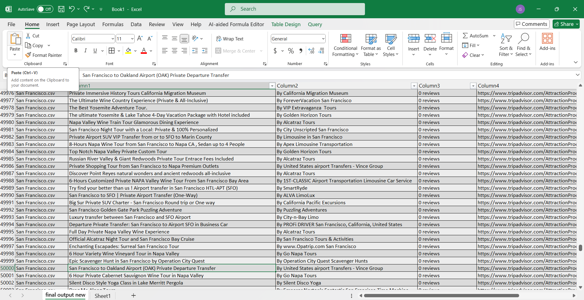Open the General number format dropdown
The width and height of the screenshot is (584, 300).
click(323, 39)
